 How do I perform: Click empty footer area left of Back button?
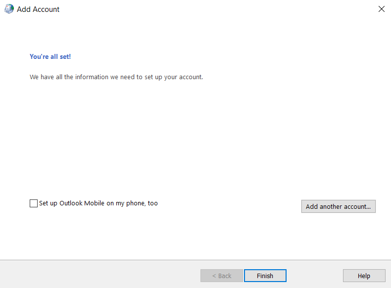(x=99, y=275)
